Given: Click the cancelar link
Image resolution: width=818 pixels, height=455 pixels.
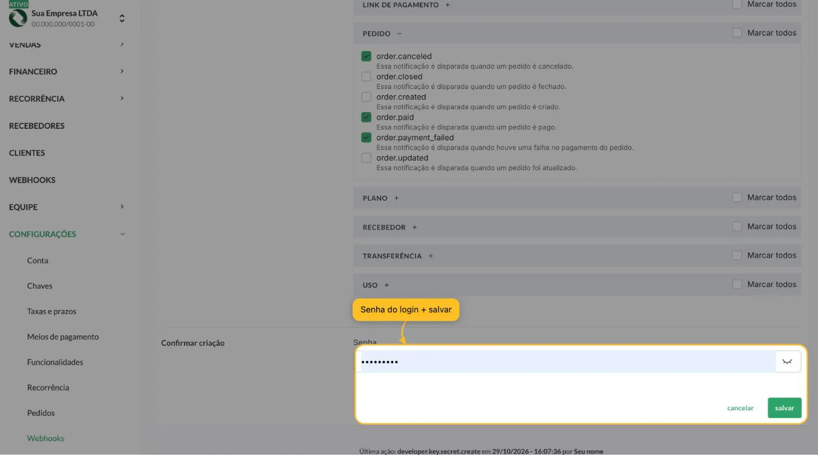Looking at the screenshot, I should coord(740,408).
